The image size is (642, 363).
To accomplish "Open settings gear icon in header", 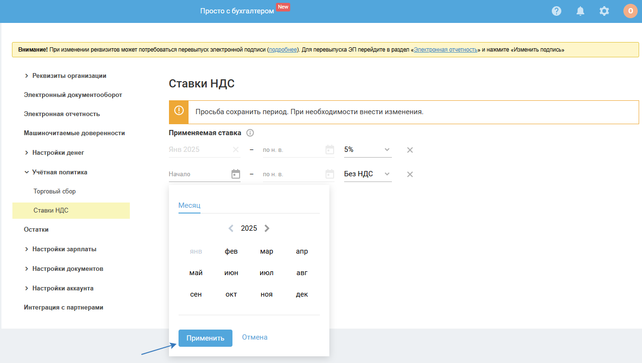I will point(604,11).
